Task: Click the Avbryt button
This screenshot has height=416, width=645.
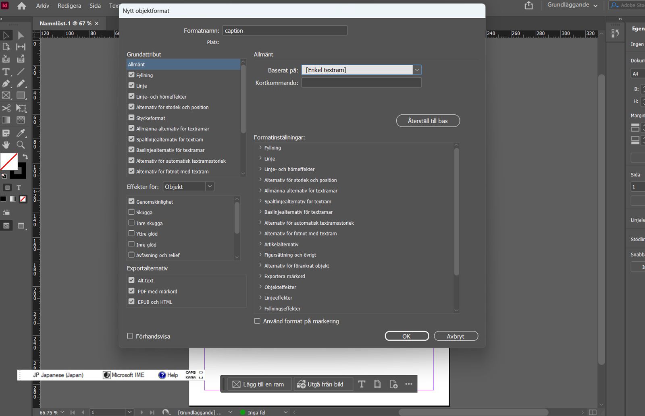Action: click(456, 336)
